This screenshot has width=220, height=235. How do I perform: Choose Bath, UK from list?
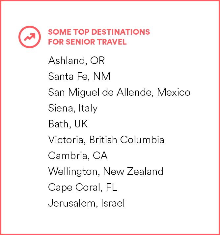[68, 124]
